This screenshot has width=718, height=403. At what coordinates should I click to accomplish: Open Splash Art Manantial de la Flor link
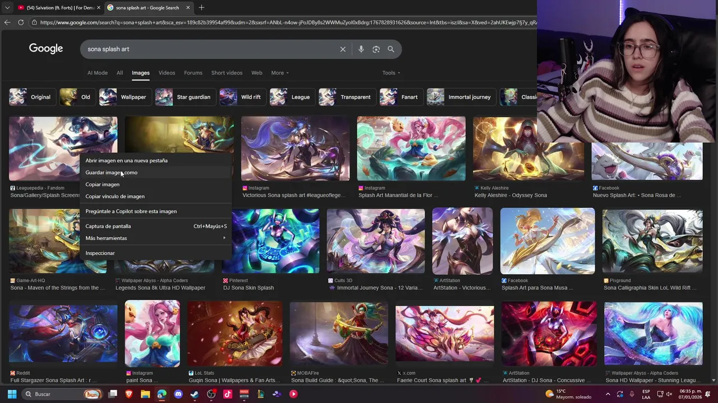click(398, 195)
